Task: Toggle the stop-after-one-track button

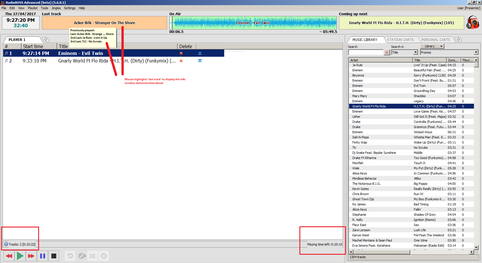Action: [82, 256]
